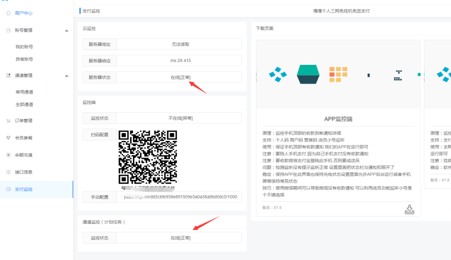
Task: Click the gauge icon beside 支付监控
Action: pyautogui.click(x=8, y=190)
